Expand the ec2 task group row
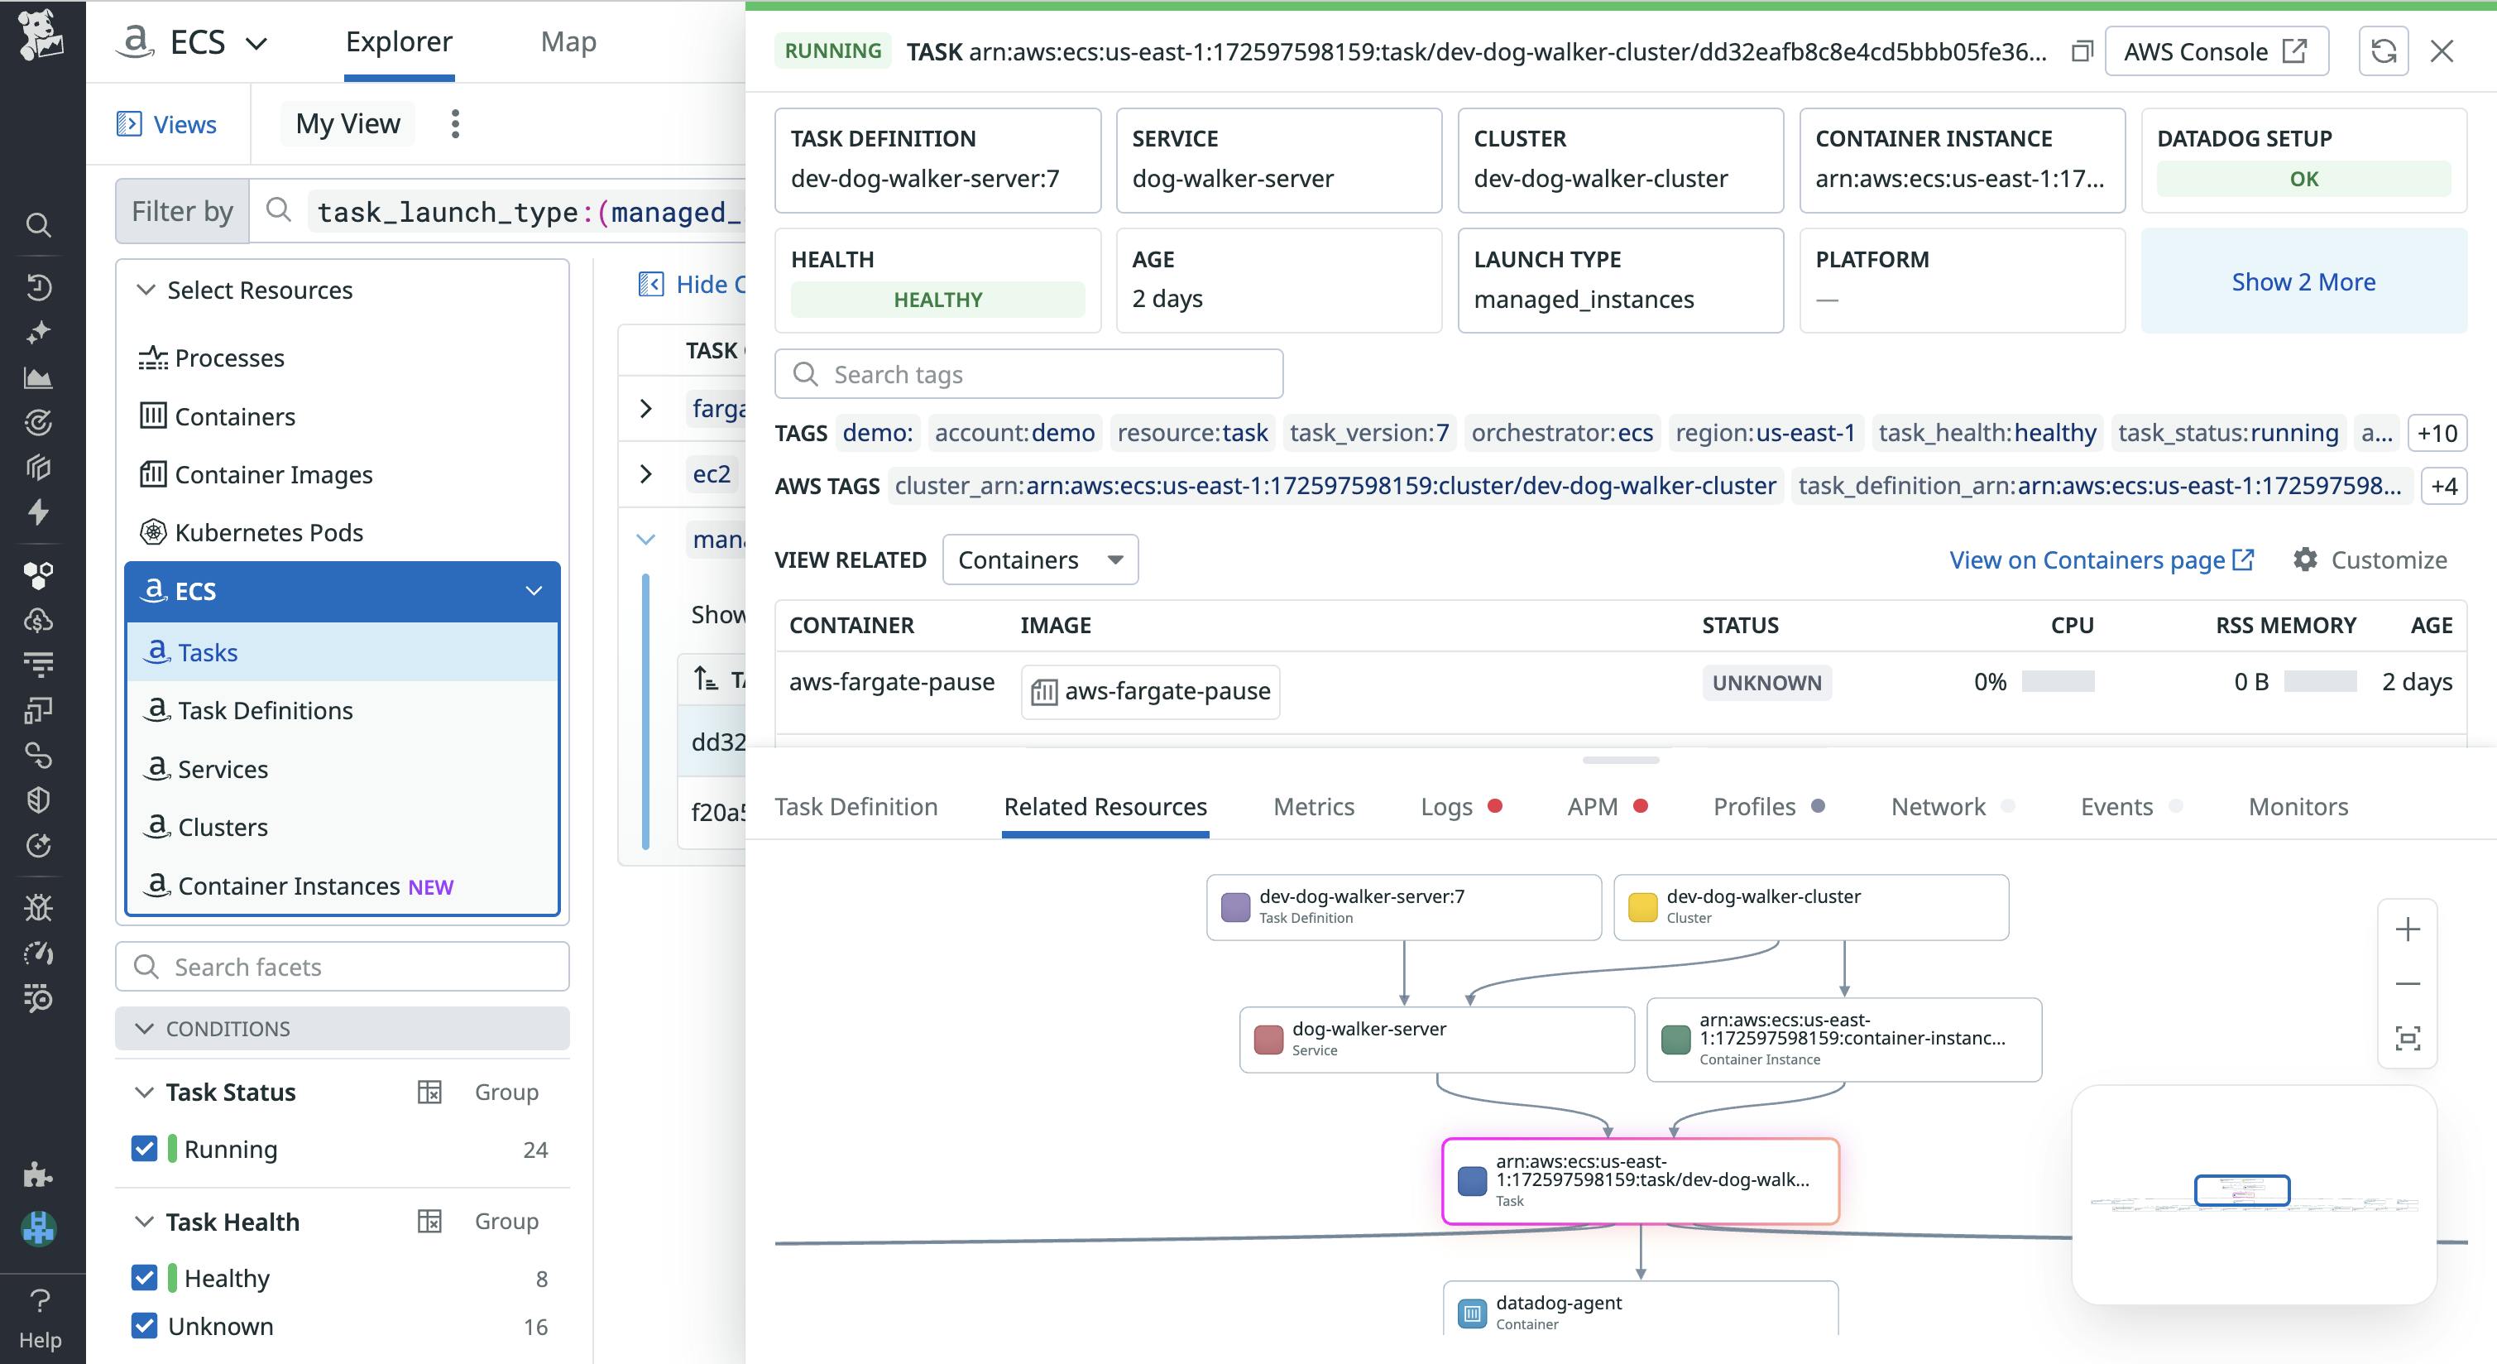This screenshot has width=2497, height=1364. click(x=646, y=474)
